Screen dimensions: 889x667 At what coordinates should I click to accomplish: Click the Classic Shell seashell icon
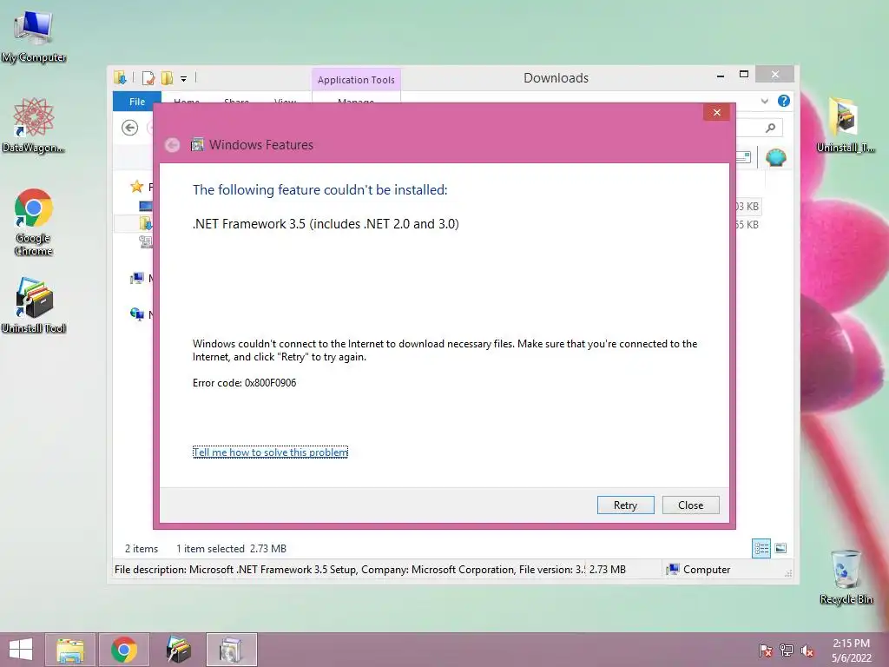[x=775, y=157]
